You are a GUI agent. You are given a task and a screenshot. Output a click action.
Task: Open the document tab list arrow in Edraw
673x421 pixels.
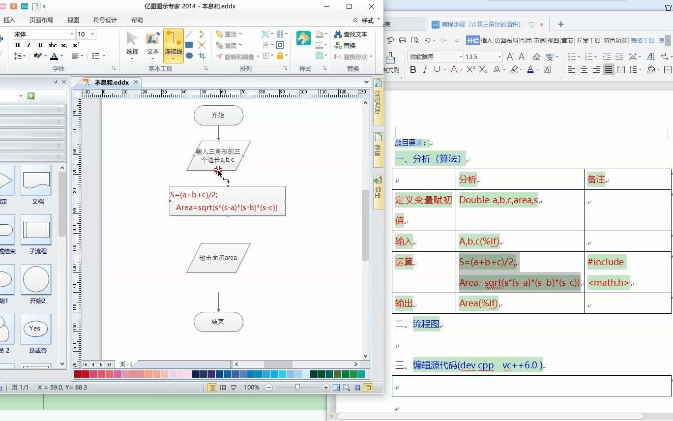coord(366,82)
